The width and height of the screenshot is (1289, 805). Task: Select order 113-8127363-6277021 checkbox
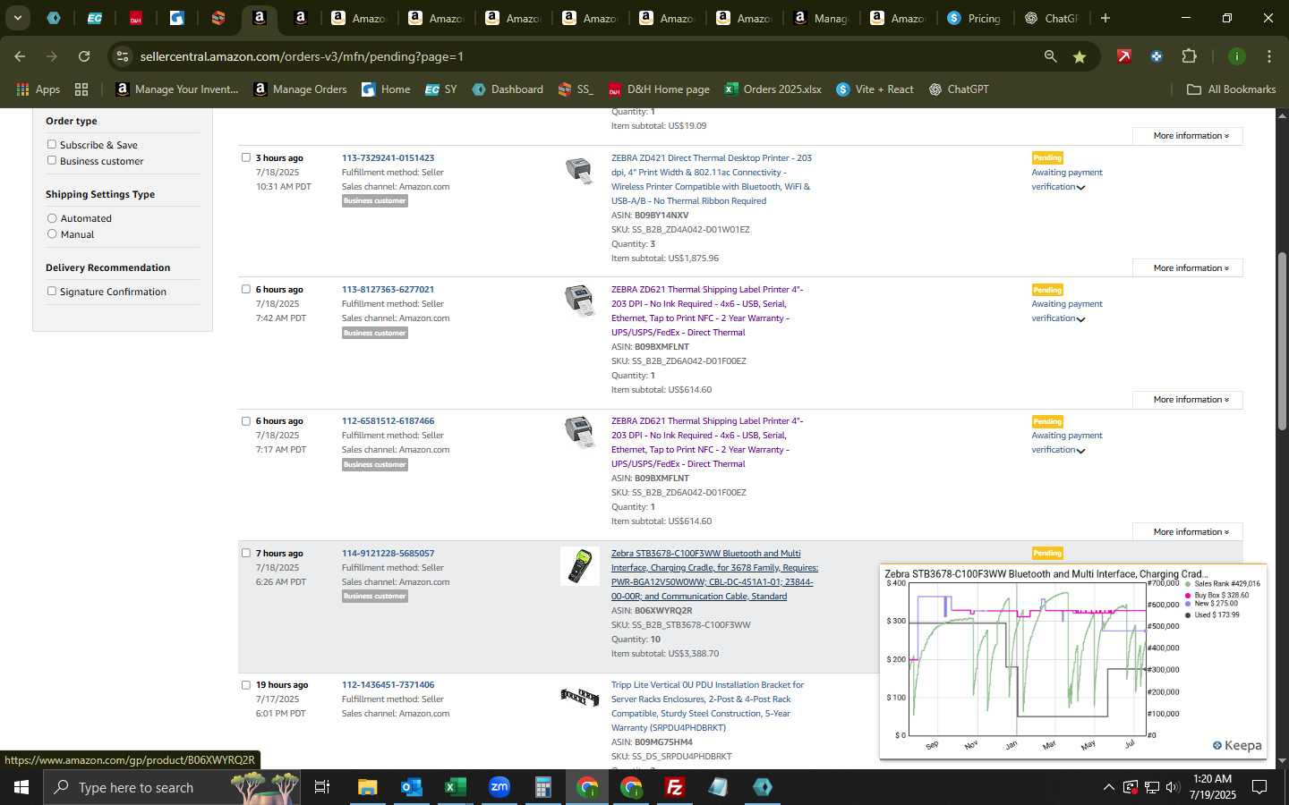coord(246,289)
